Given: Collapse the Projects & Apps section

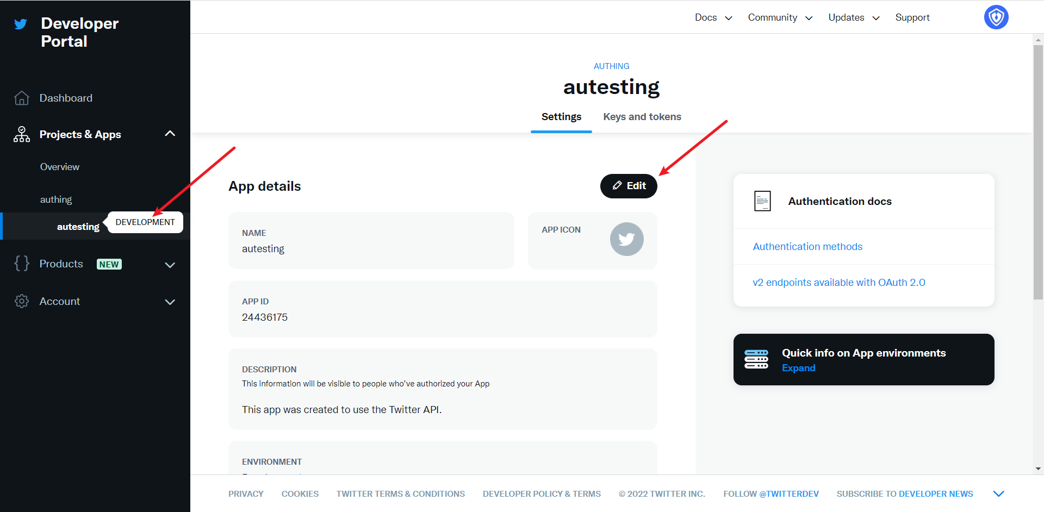Looking at the screenshot, I should pyautogui.click(x=170, y=134).
